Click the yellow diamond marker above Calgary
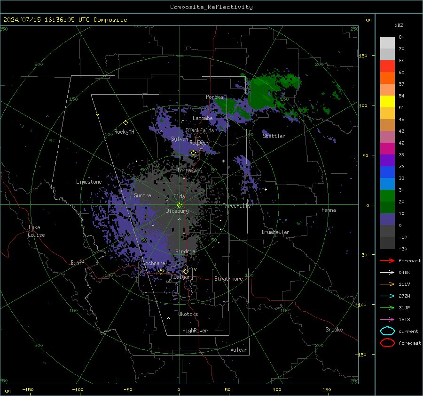This screenshot has width=423, height=396. point(186,271)
